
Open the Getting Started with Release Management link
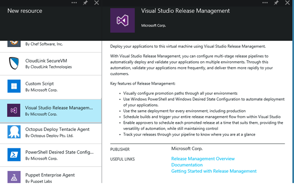(x=214, y=171)
